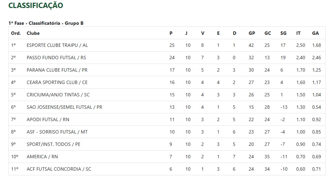Select the Grupo B phase title

[x=46, y=23]
